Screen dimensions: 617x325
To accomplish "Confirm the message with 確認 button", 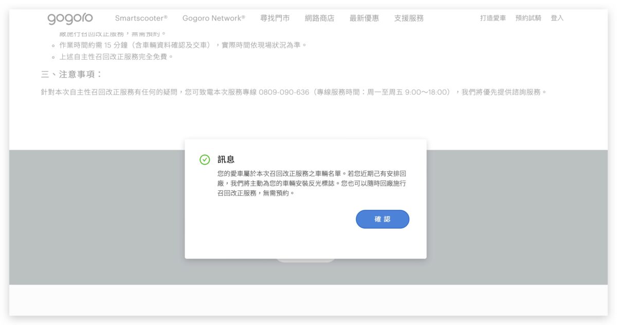I will pos(383,219).
